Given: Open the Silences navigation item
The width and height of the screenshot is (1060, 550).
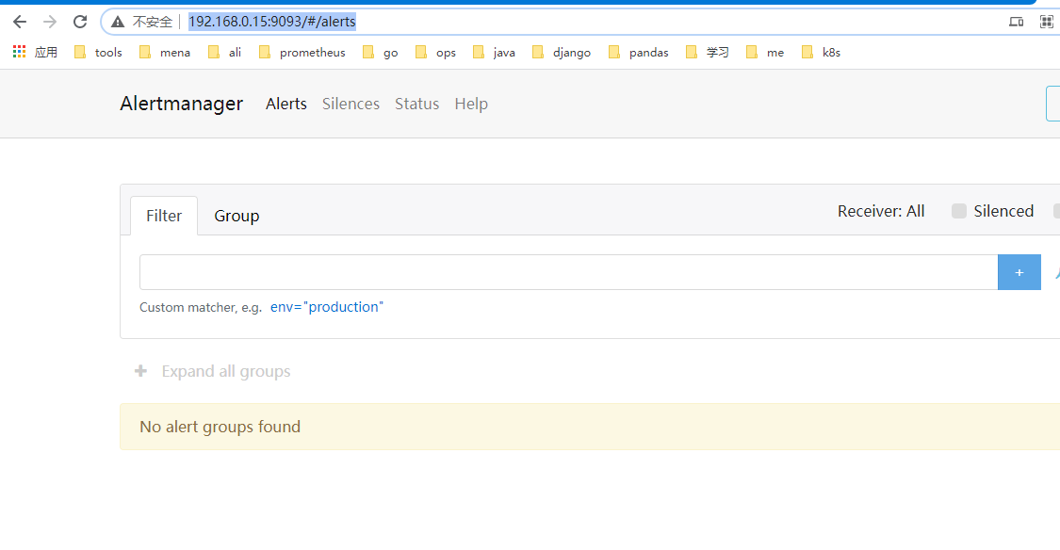Looking at the screenshot, I should coord(351,104).
